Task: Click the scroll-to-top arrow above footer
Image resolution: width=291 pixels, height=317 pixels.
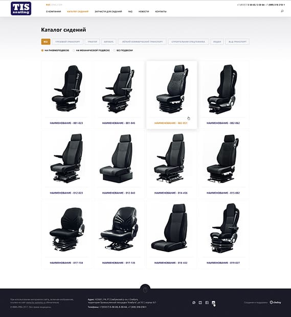Action: pyautogui.click(x=145, y=289)
